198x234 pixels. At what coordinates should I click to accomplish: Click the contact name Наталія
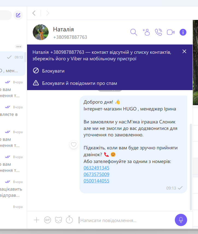click(63, 29)
